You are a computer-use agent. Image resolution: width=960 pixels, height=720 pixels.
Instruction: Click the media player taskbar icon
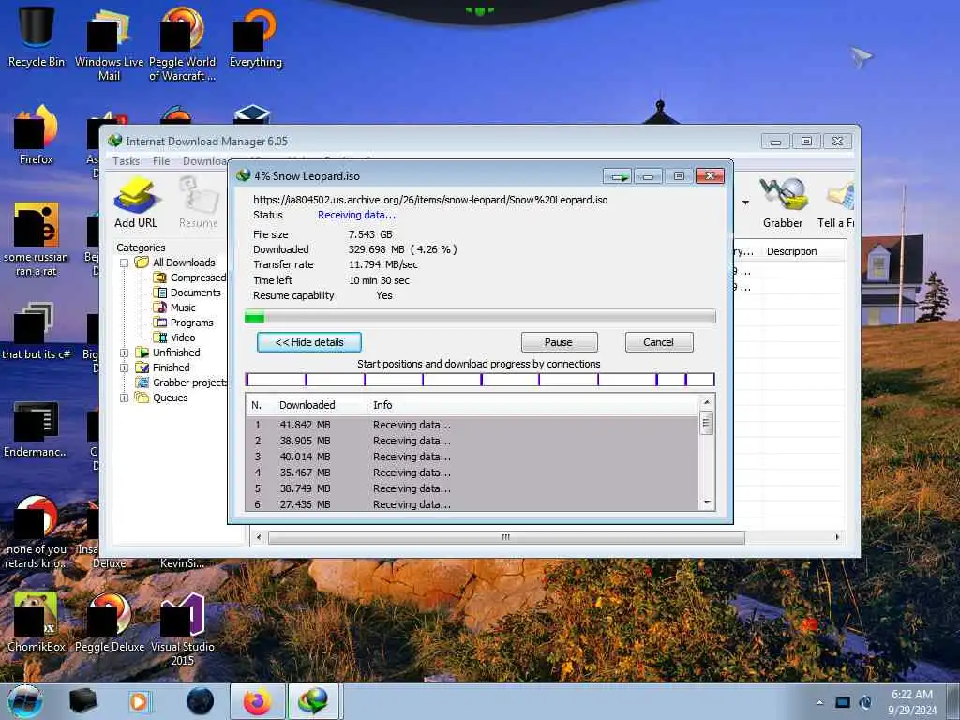click(141, 701)
